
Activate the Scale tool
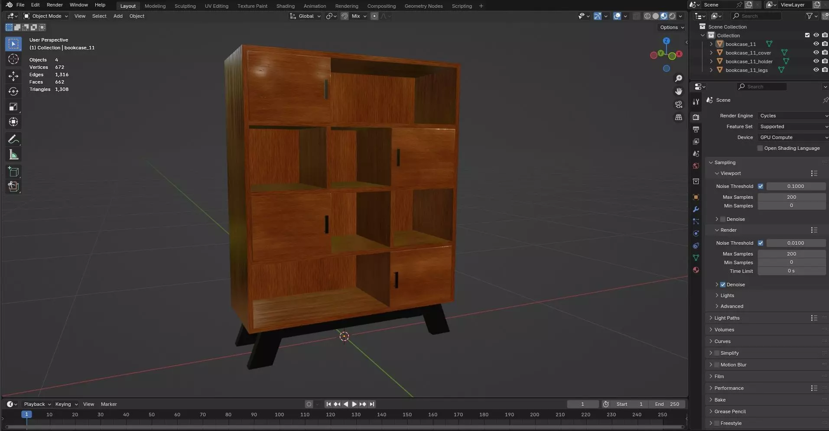tap(13, 107)
